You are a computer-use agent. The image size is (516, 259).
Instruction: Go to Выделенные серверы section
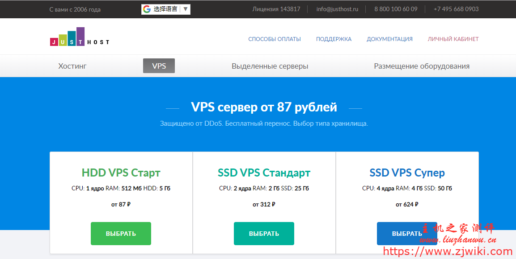[x=270, y=66]
